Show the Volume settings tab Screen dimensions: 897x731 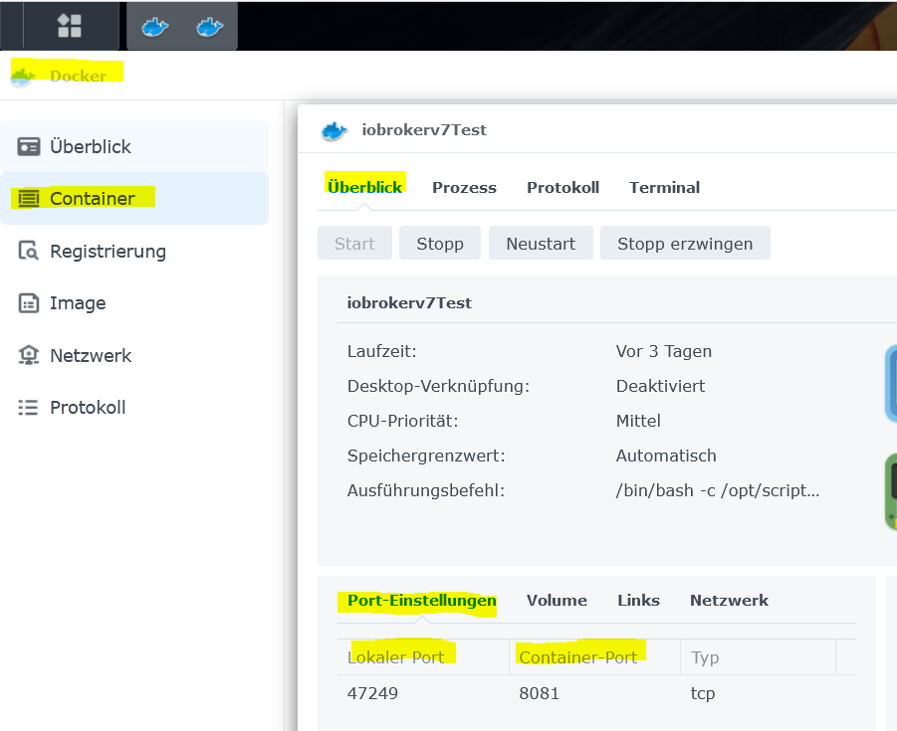coord(557,600)
